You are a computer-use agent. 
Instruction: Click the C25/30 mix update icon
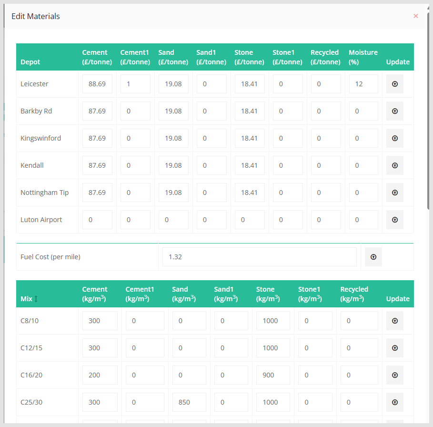[x=394, y=402]
